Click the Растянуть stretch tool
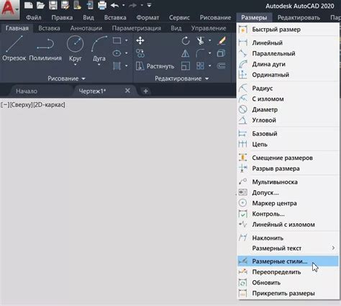Screen dimensions: 341x306 (155, 66)
